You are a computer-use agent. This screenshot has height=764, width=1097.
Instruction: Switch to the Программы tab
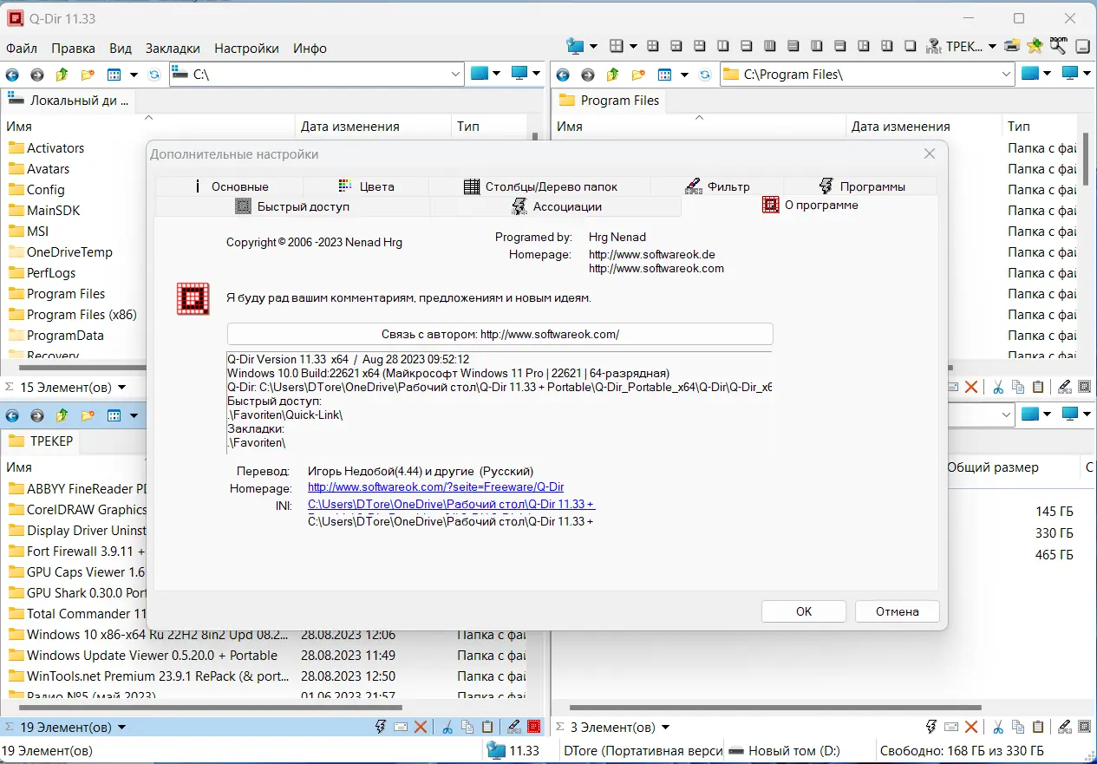pos(860,186)
